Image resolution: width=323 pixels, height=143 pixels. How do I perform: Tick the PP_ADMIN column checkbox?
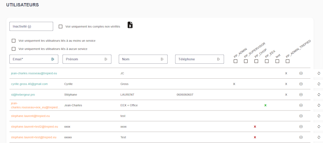[x=235, y=61]
